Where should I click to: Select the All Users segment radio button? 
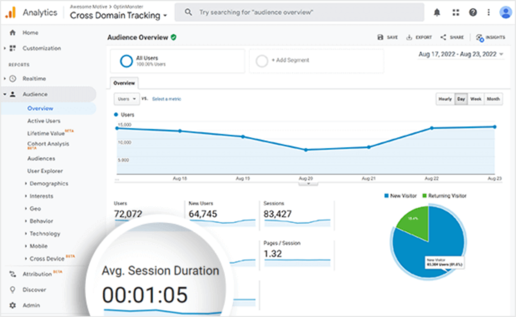click(126, 60)
